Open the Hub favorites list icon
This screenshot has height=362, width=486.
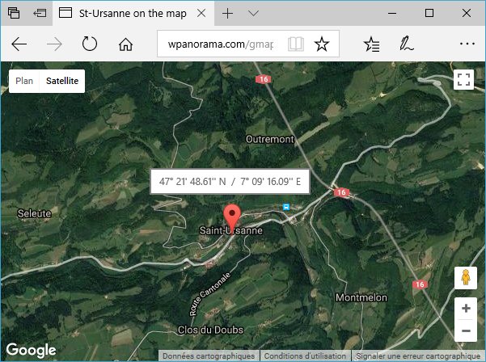pos(371,44)
